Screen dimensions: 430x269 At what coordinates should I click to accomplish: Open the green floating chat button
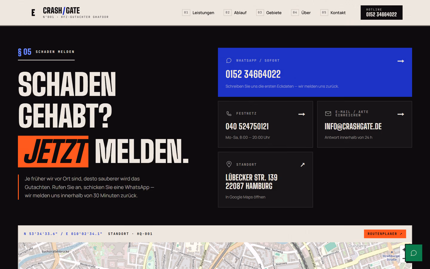click(414, 253)
